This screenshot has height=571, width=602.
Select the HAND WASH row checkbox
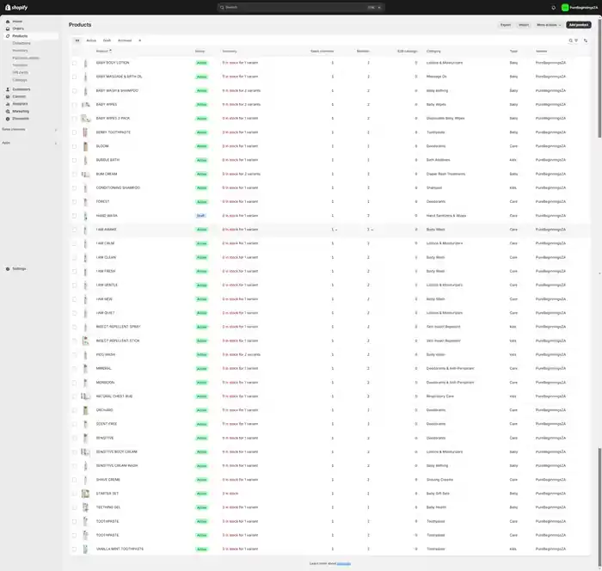point(75,216)
